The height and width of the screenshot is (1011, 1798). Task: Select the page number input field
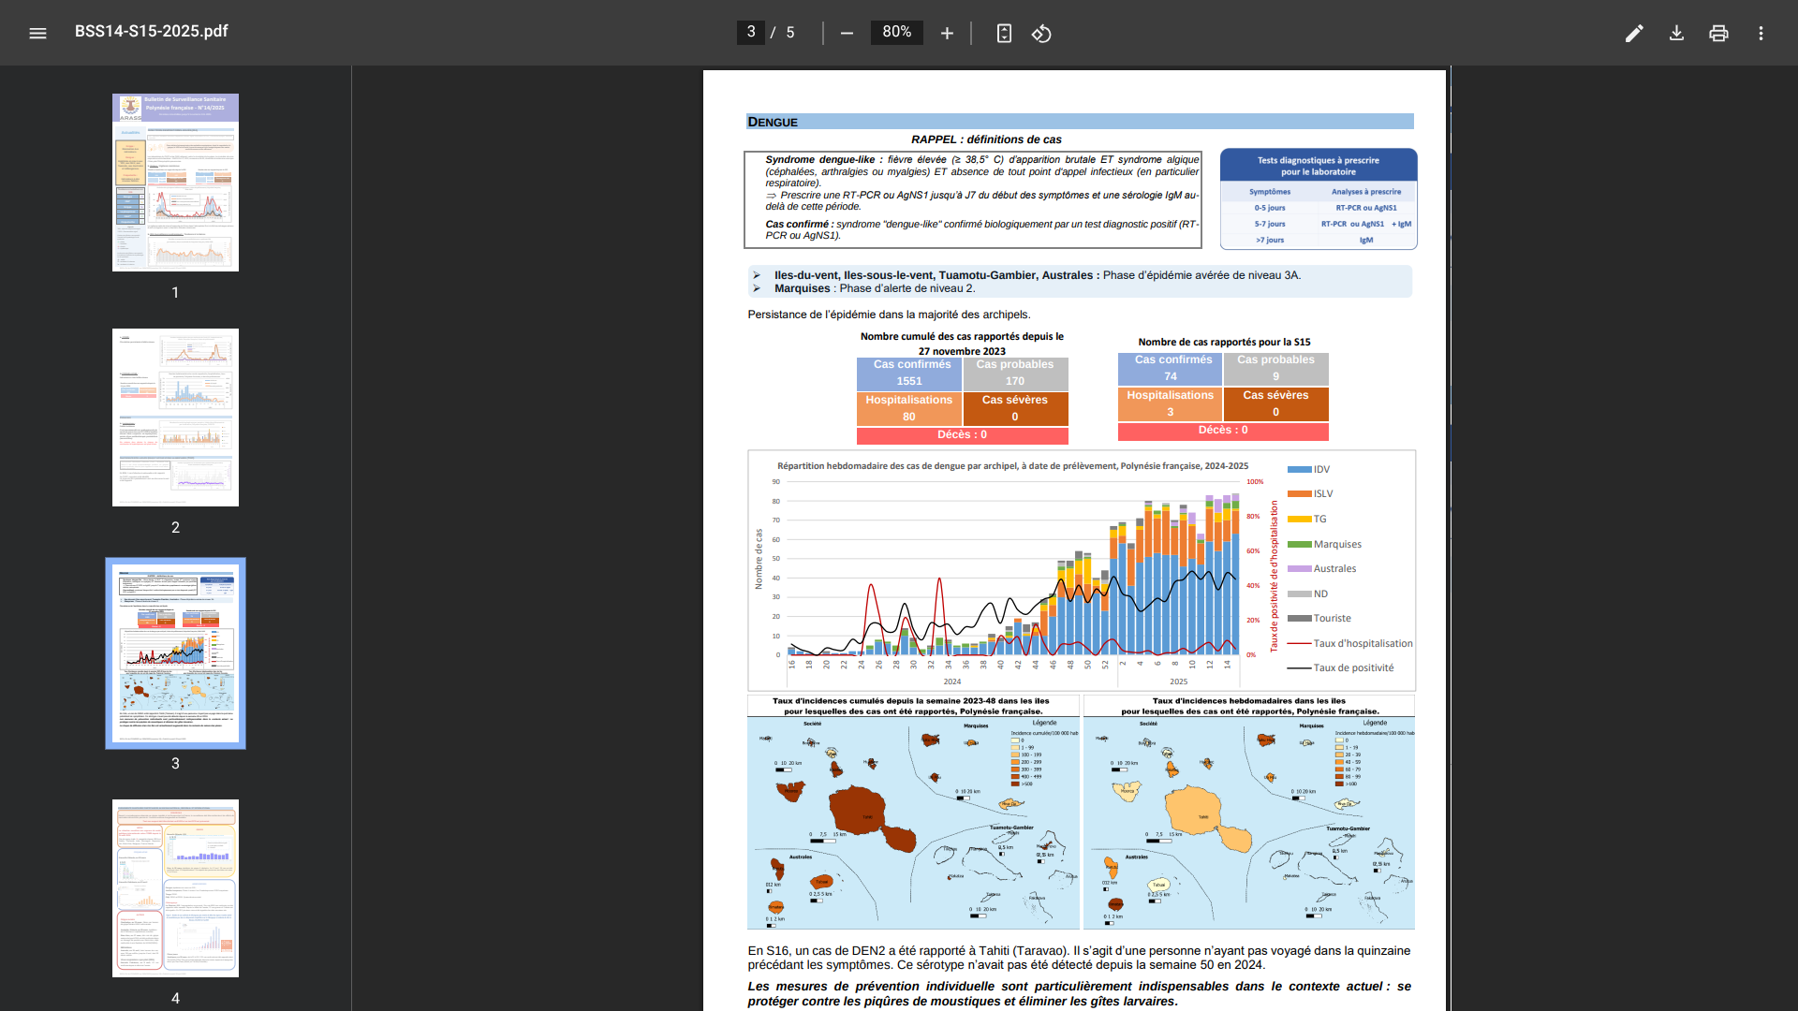point(751,32)
